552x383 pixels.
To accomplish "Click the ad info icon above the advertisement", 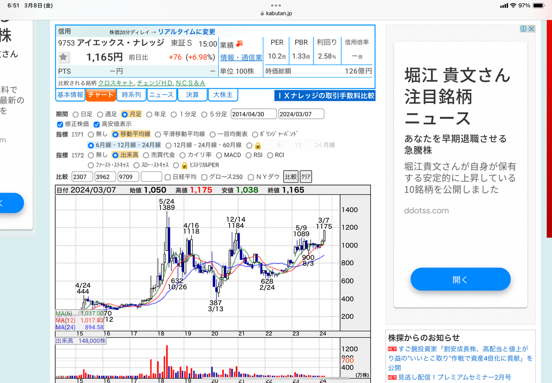I will point(523,29).
